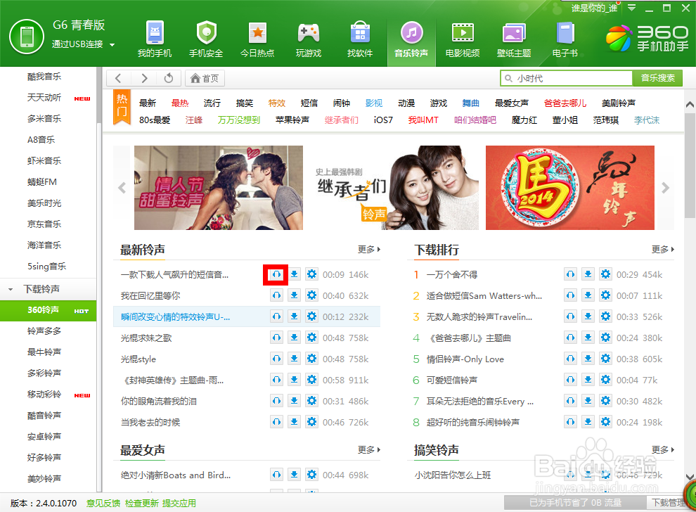Open the USB connection dropdown arrow
696x512 pixels.
112,45
